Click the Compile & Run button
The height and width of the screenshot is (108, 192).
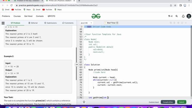[x=168, y=102]
